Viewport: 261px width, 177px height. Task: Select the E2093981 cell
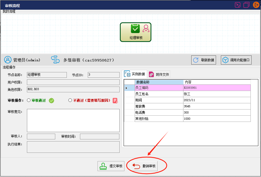point(217,88)
